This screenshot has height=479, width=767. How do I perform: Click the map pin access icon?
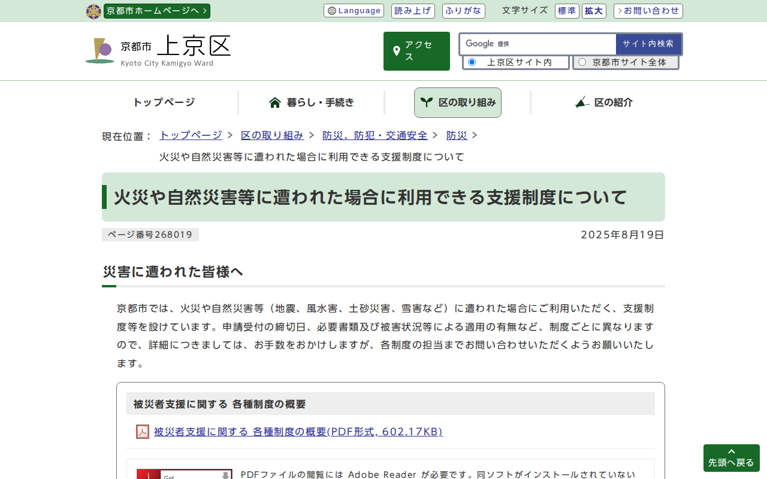396,51
